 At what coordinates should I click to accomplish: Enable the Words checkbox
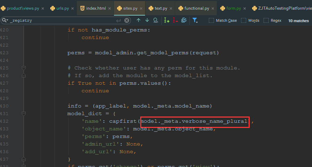click(243, 20)
